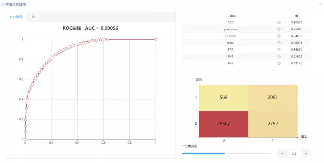Screen dimensions: 324x163
Task: Open help icon for TNR metric
Action: tap(279, 63)
